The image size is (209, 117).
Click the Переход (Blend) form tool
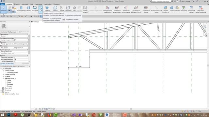coord(29,9)
